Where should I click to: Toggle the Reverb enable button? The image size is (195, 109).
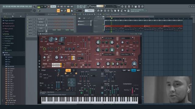click(102, 84)
